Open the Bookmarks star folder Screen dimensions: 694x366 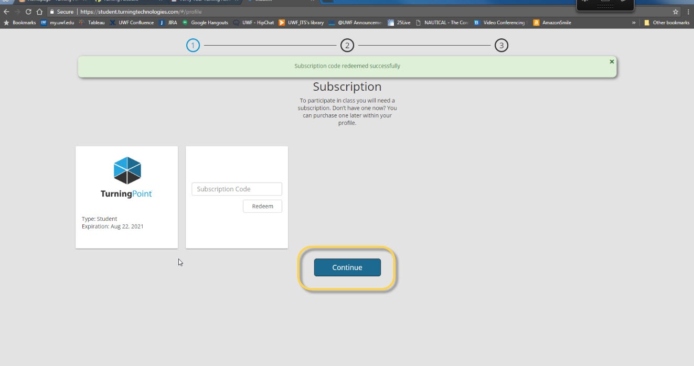[x=21, y=23]
